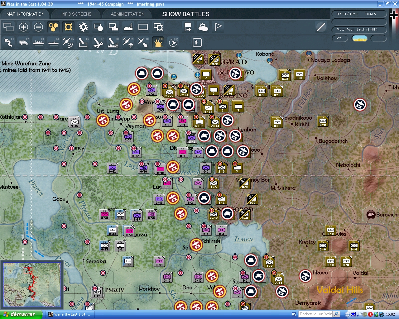Image resolution: width=399 pixels, height=319 pixels.
Task: Click the Rechercher desktop search field
Action: pyautogui.click(x=316, y=314)
